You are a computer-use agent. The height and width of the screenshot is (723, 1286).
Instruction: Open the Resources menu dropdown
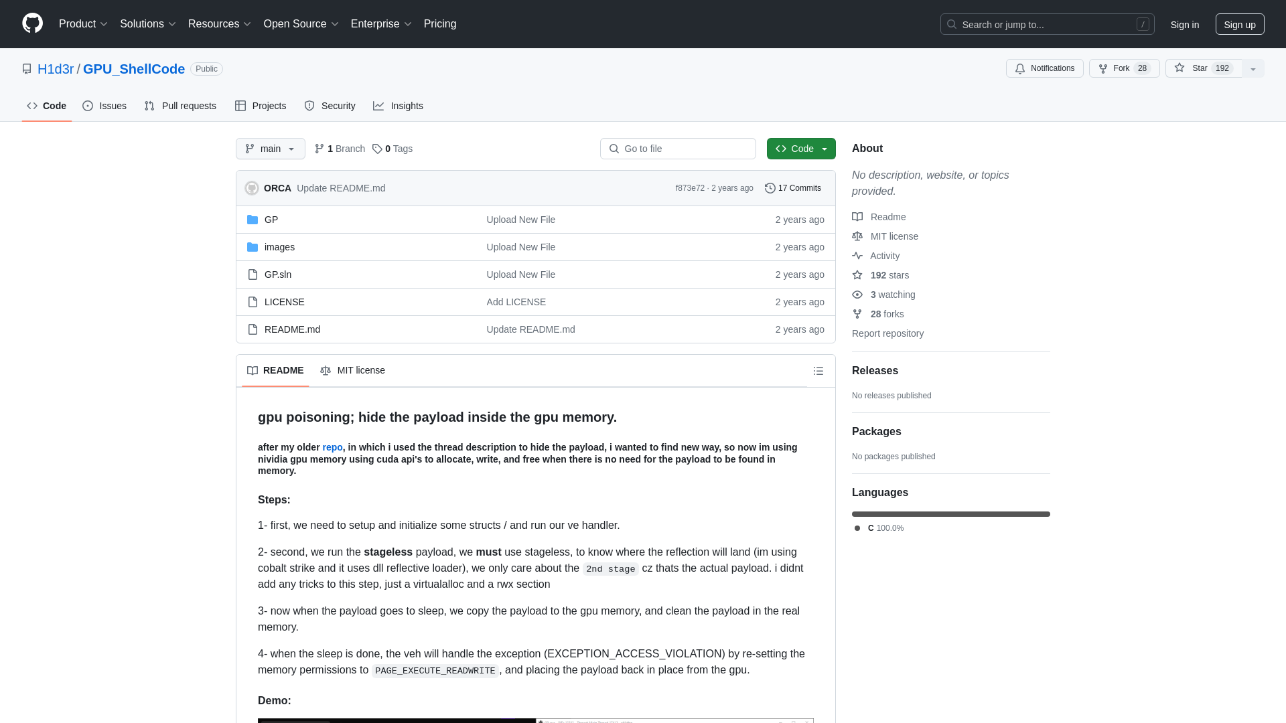pyautogui.click(x=220, y=24)
